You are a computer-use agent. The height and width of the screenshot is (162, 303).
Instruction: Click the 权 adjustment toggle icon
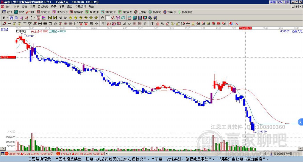(x=38, y=18)
